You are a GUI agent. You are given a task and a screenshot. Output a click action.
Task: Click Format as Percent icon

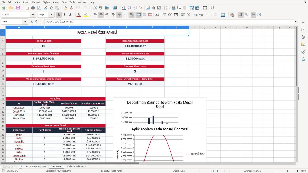click(165, 15)
